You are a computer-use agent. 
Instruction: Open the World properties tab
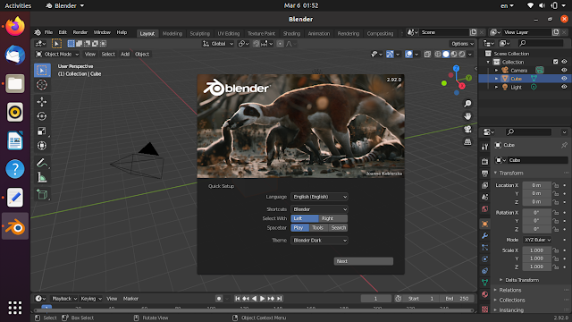click(x=484, y=208)
